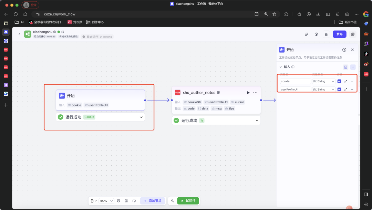
Task: Uncheck required checkbox for cookie
Action: click(339, 81)
